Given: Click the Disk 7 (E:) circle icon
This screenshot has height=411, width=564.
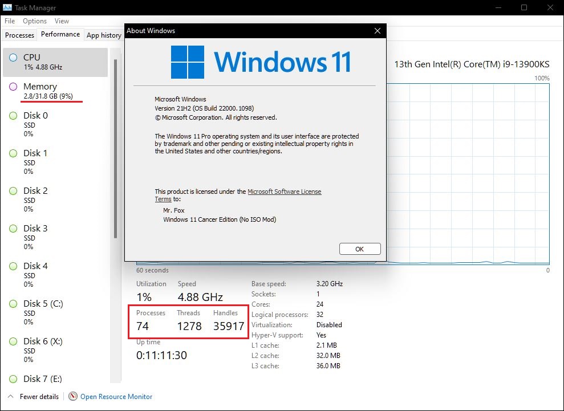Looking at the screenshot, I should 13,379.
